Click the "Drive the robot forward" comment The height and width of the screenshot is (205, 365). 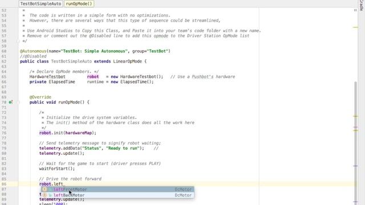70,179
